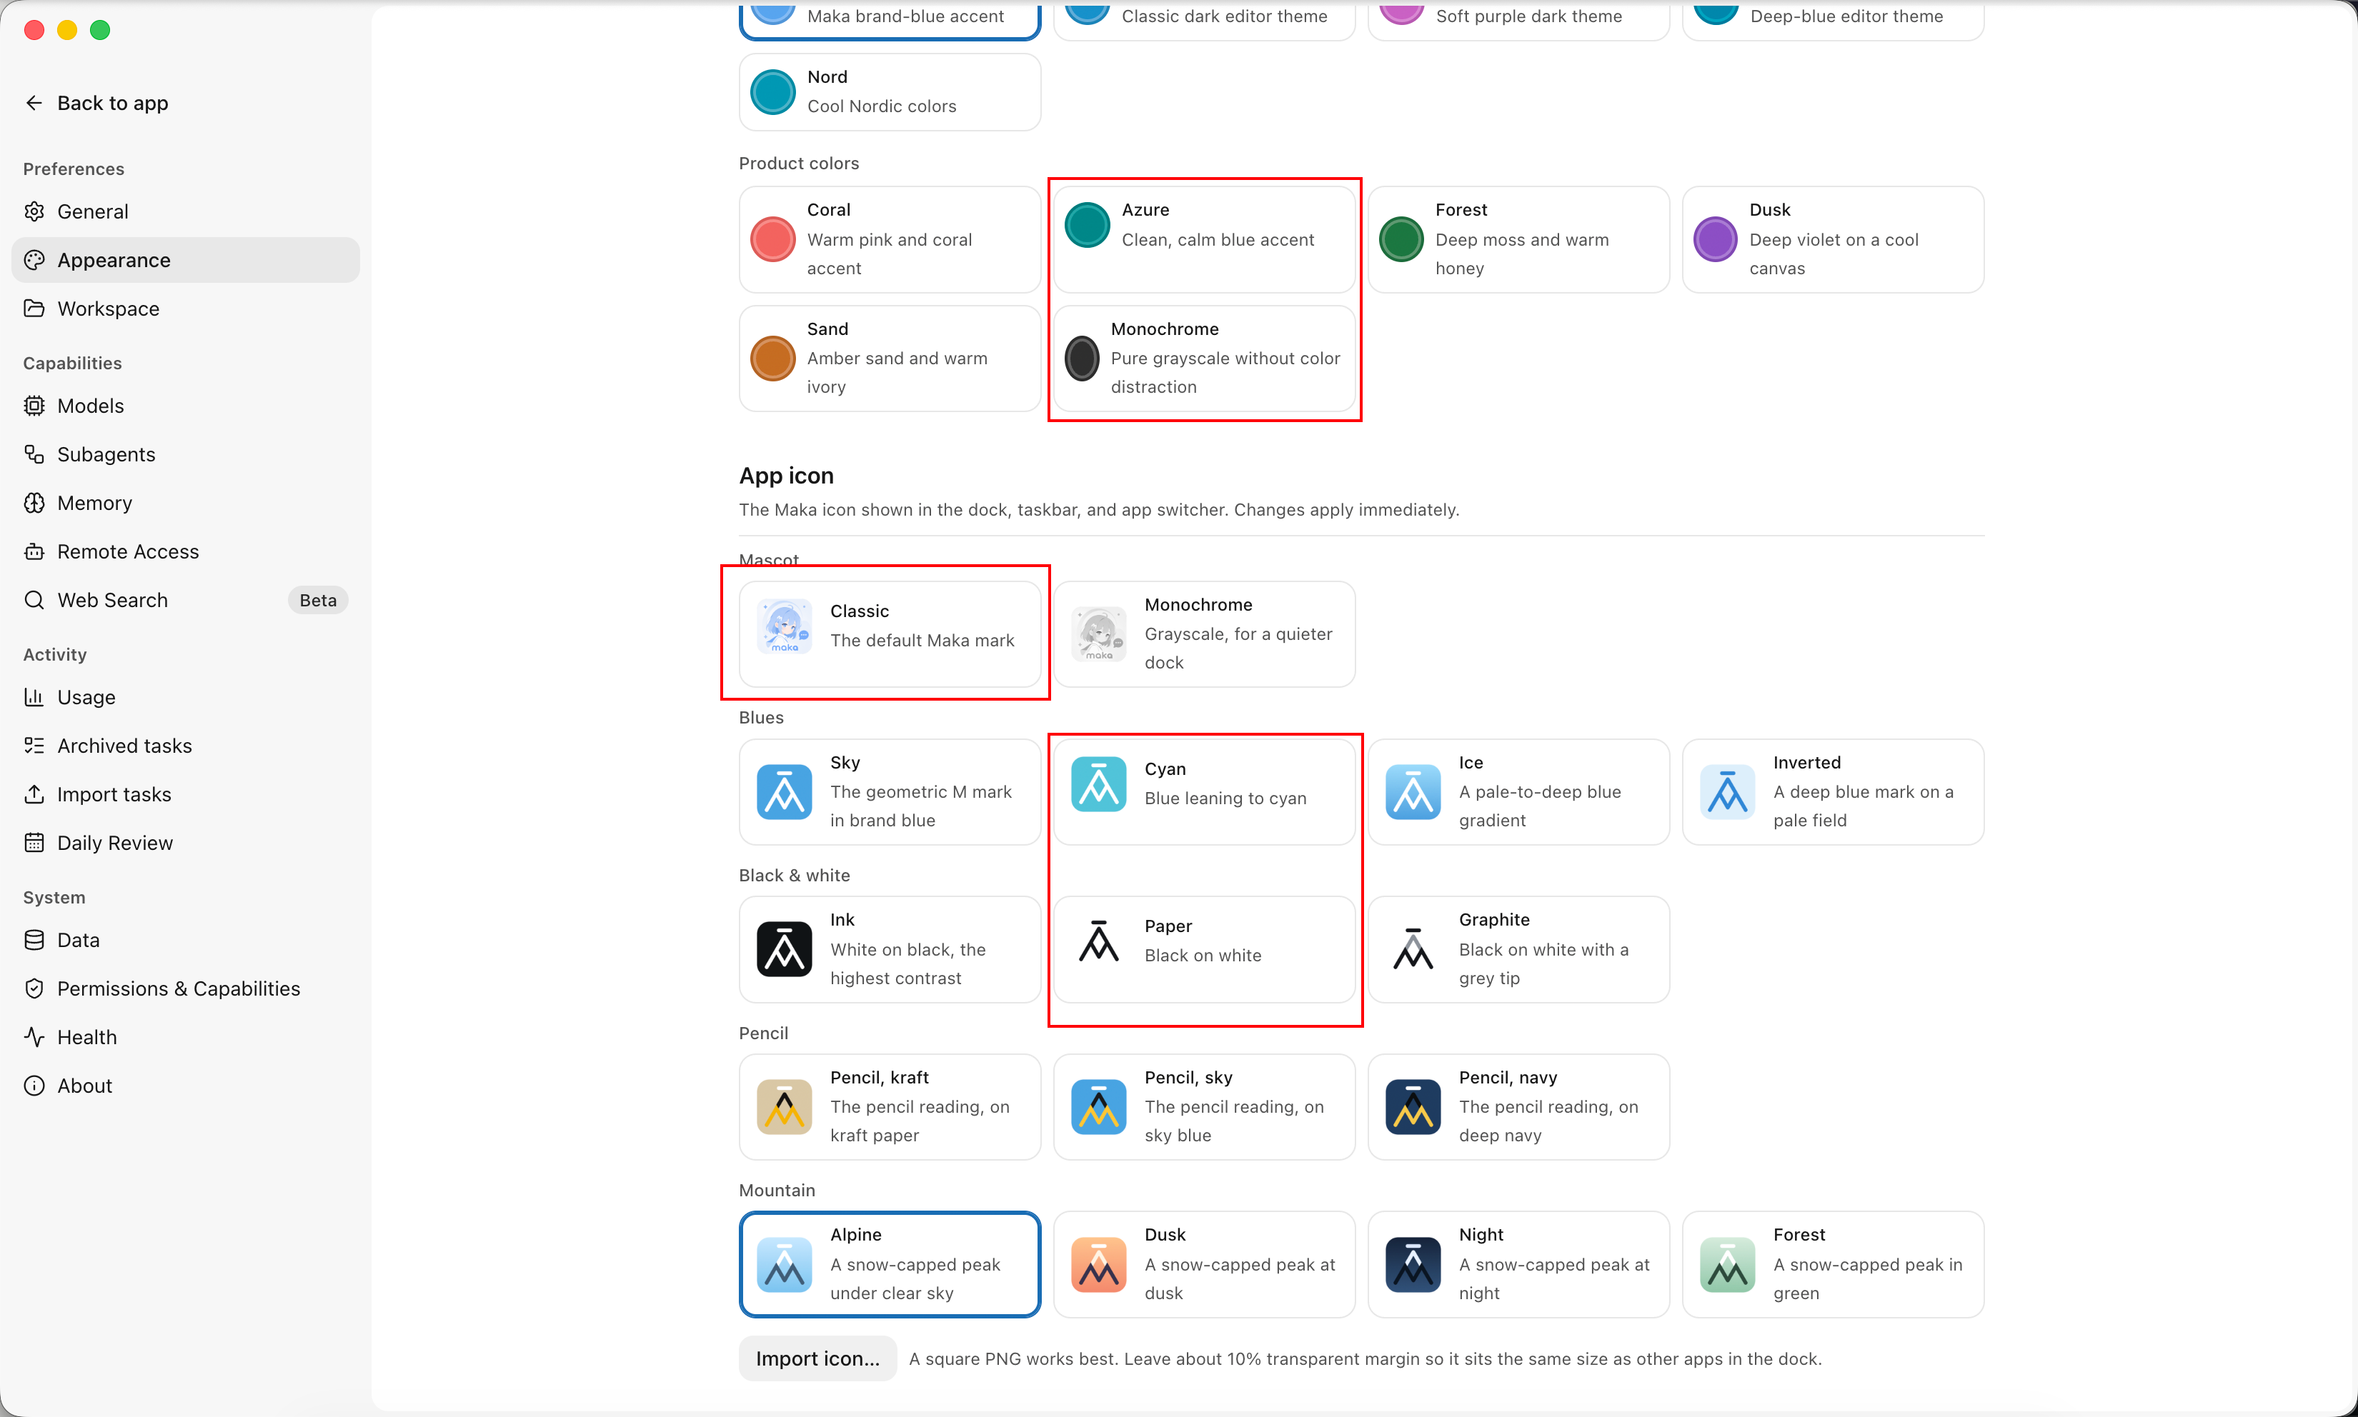Choose the Forest mountain icon card
Viewport: 2358px width, 1417px height.
(x=1833, y=1264)
